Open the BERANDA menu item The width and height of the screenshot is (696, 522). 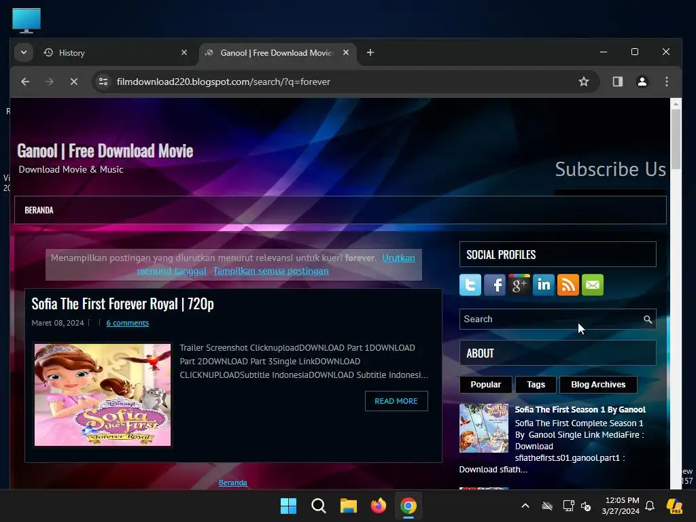39,211
